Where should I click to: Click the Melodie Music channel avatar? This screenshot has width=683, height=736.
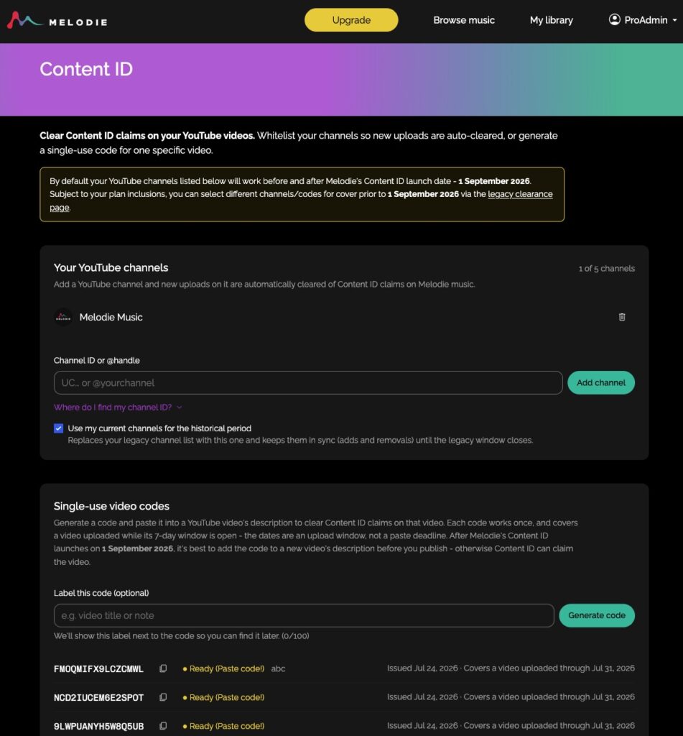63,317
